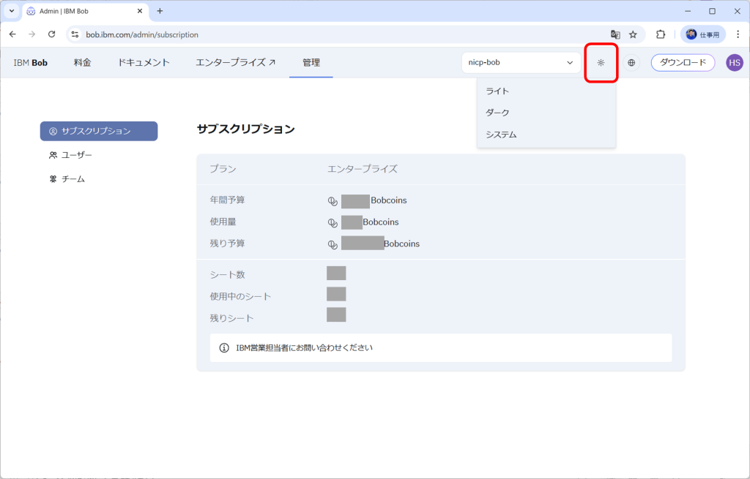This screenshot has width=750, height=479.
Task: Click the coin icon next to 残り予算
Action: click(x=333, y=244)
